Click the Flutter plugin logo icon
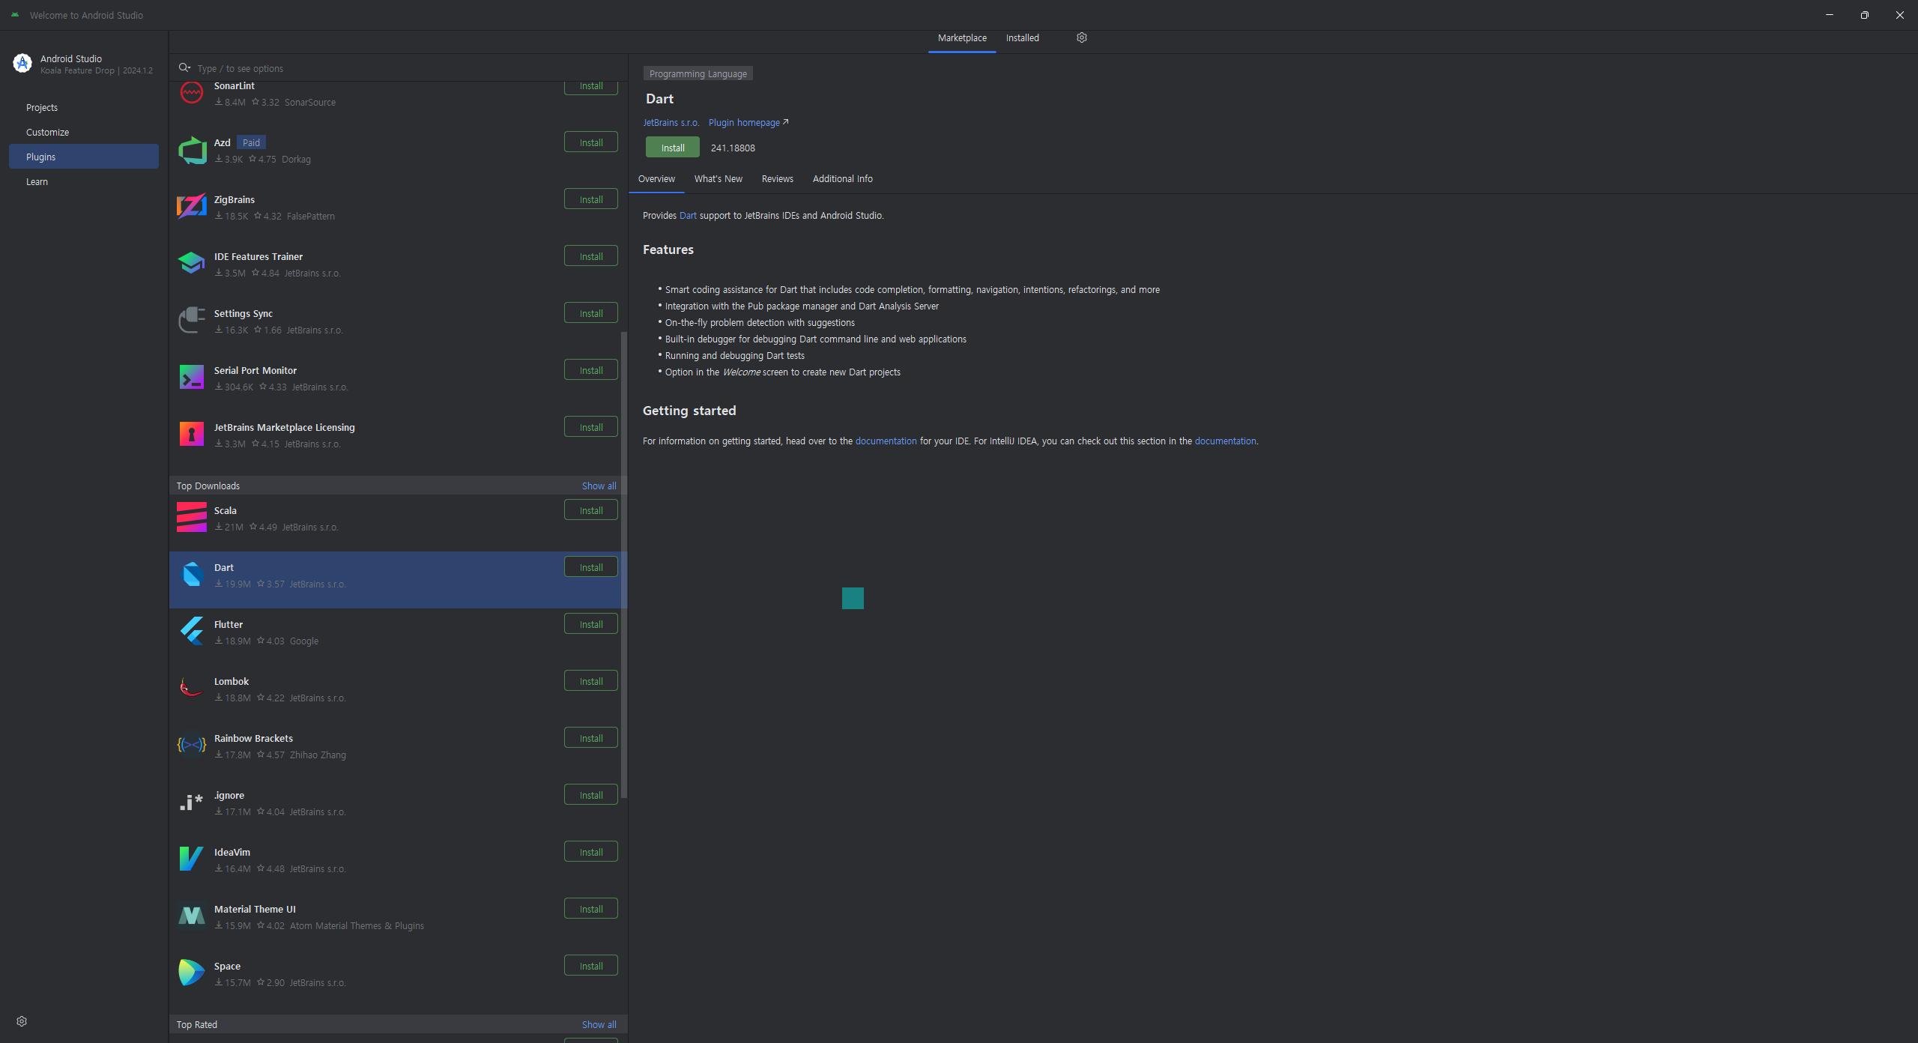 (x=192, y=631)
